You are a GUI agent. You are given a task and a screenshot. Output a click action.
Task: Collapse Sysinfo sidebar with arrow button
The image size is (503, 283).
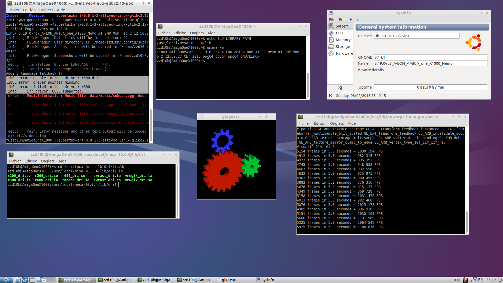pyautogui.click(x=331, y=96)
